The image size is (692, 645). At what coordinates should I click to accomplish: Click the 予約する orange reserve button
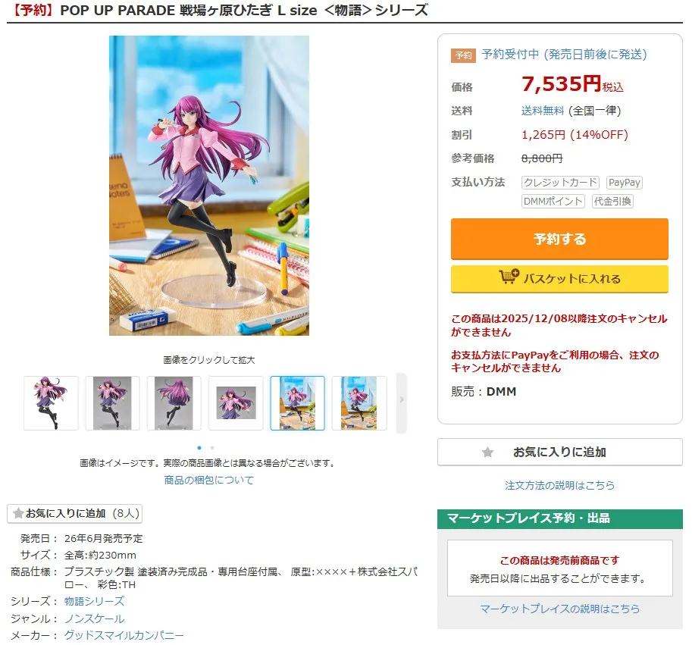pos(559,239)
